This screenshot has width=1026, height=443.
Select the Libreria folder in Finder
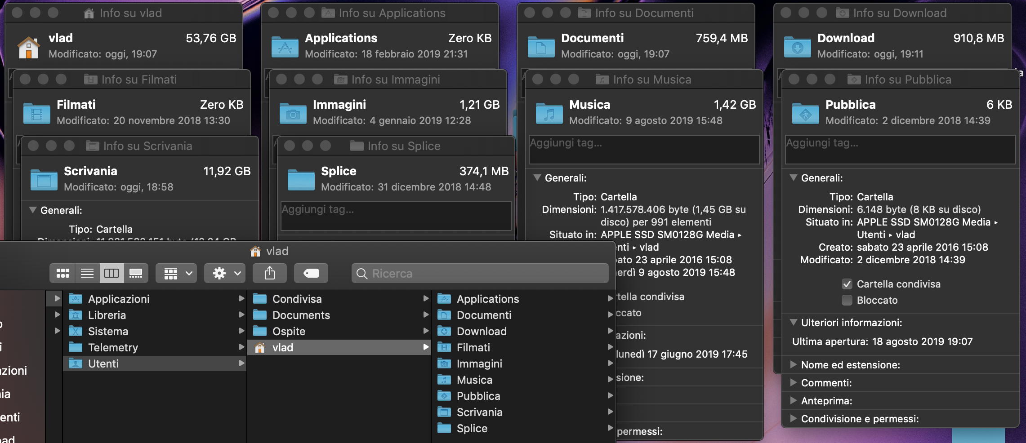click(x=155, y=315)
